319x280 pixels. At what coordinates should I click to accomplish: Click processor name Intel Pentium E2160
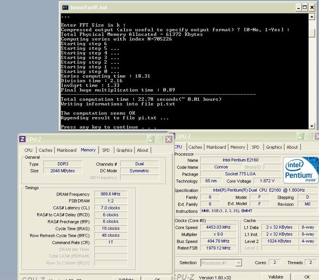click(x=241, y=160)
